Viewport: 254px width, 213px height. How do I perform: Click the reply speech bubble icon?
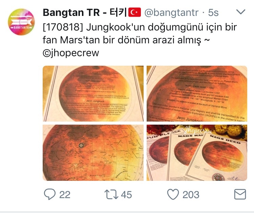point(50,194)
